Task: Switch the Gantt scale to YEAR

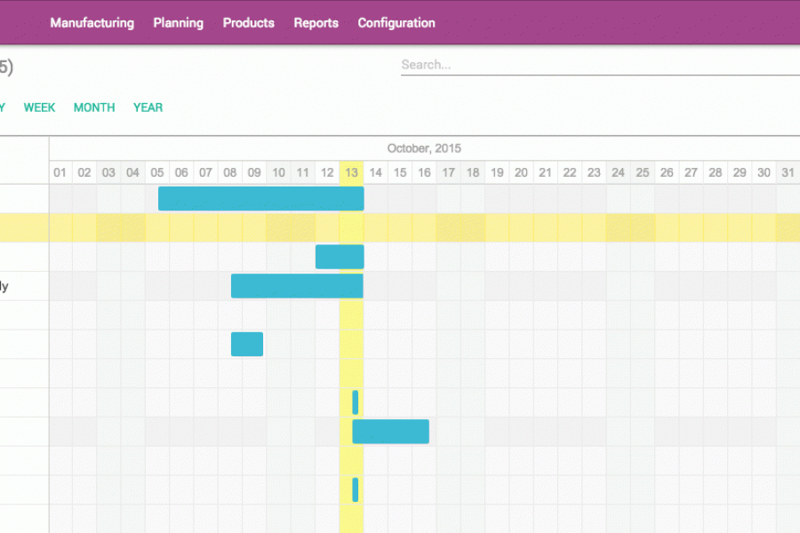Action: pos(148,107)
